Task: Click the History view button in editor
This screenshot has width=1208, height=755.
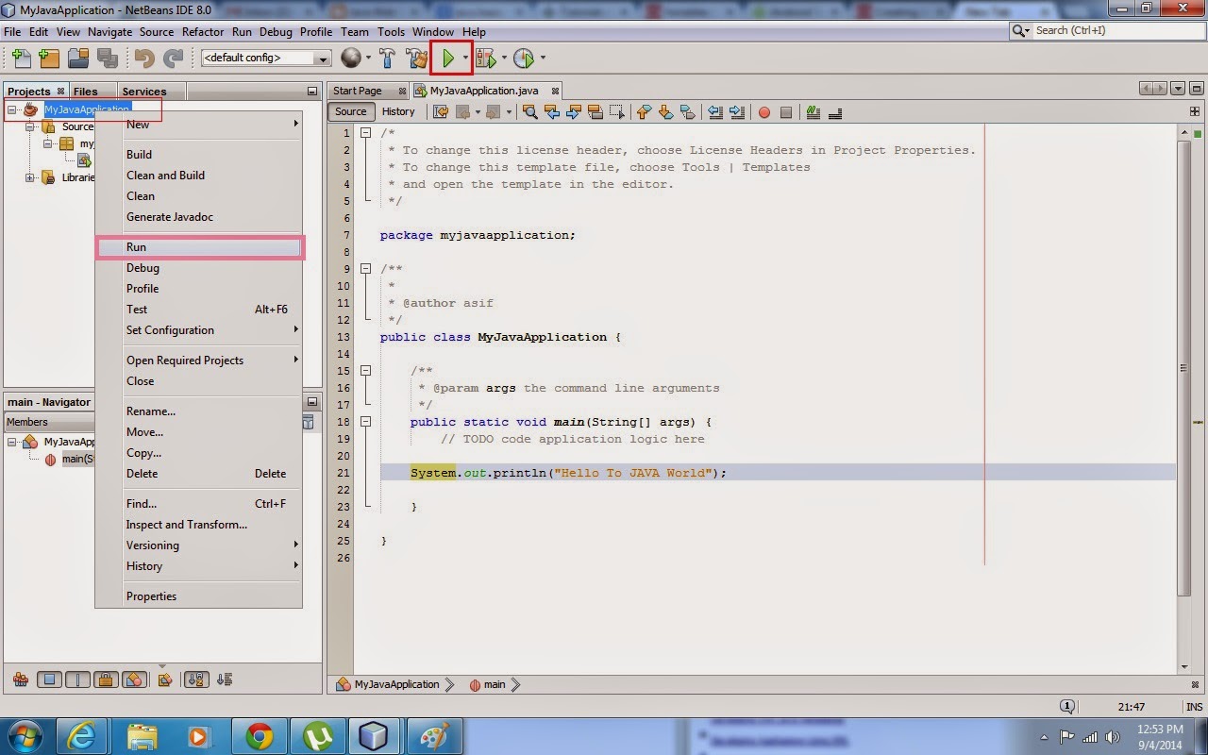Action: (398, 111)
